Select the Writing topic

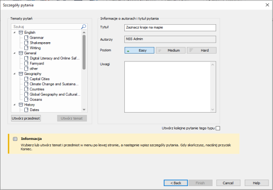pos(35,48)
